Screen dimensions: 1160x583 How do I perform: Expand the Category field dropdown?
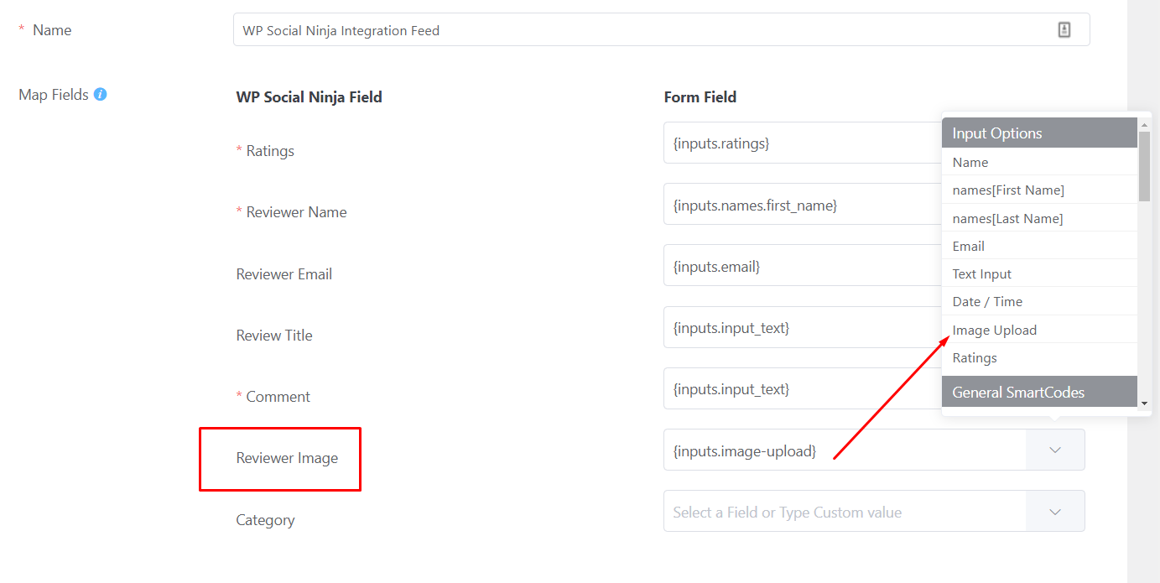pos(1054,512)
